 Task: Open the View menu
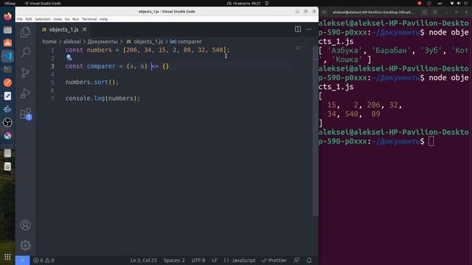pos(58,19)
